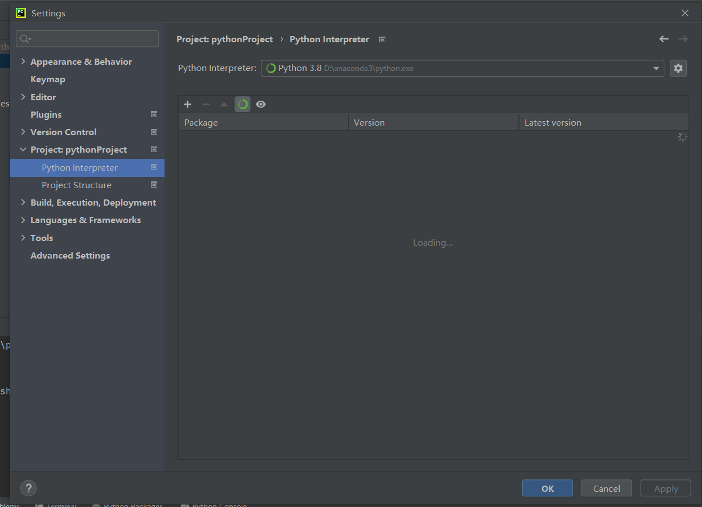The image size is (702, 507).
Task: Toggle the show early releases eye icon
Action: (261, 104)
